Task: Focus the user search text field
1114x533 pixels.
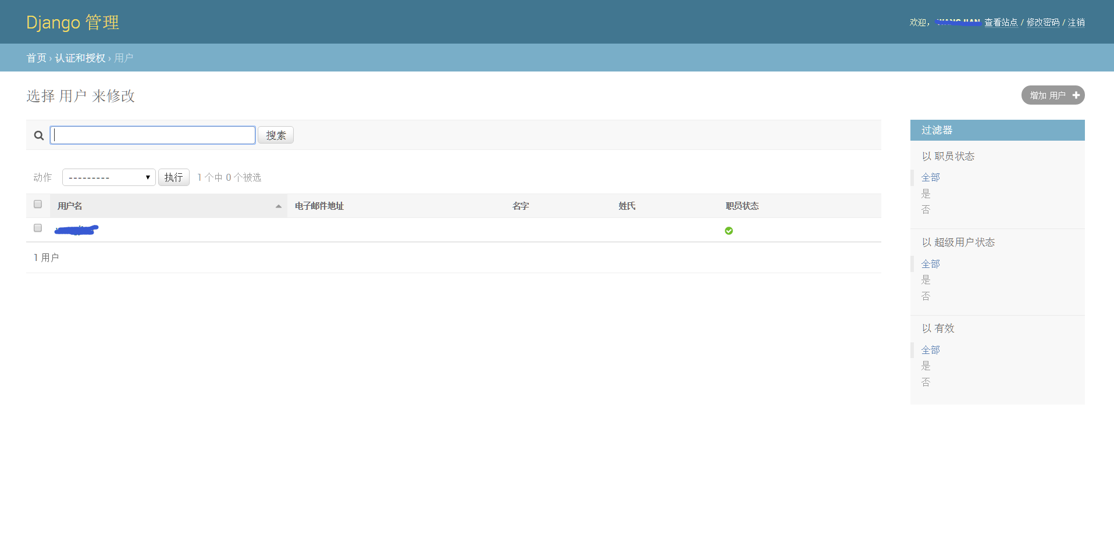Action: coord(152,135)
